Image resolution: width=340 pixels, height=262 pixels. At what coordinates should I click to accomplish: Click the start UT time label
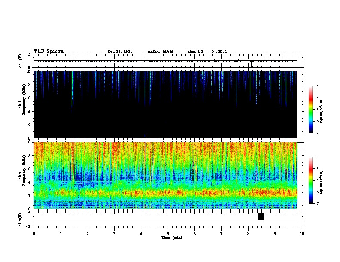click(x=207, y=51)
